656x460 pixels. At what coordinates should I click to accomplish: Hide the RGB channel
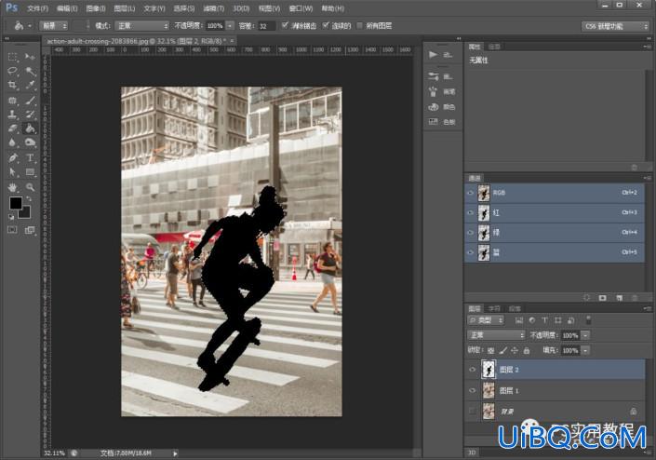click(471, 193)
